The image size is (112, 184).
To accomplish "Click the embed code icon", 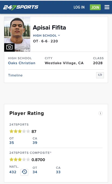I will pos(100,75).
